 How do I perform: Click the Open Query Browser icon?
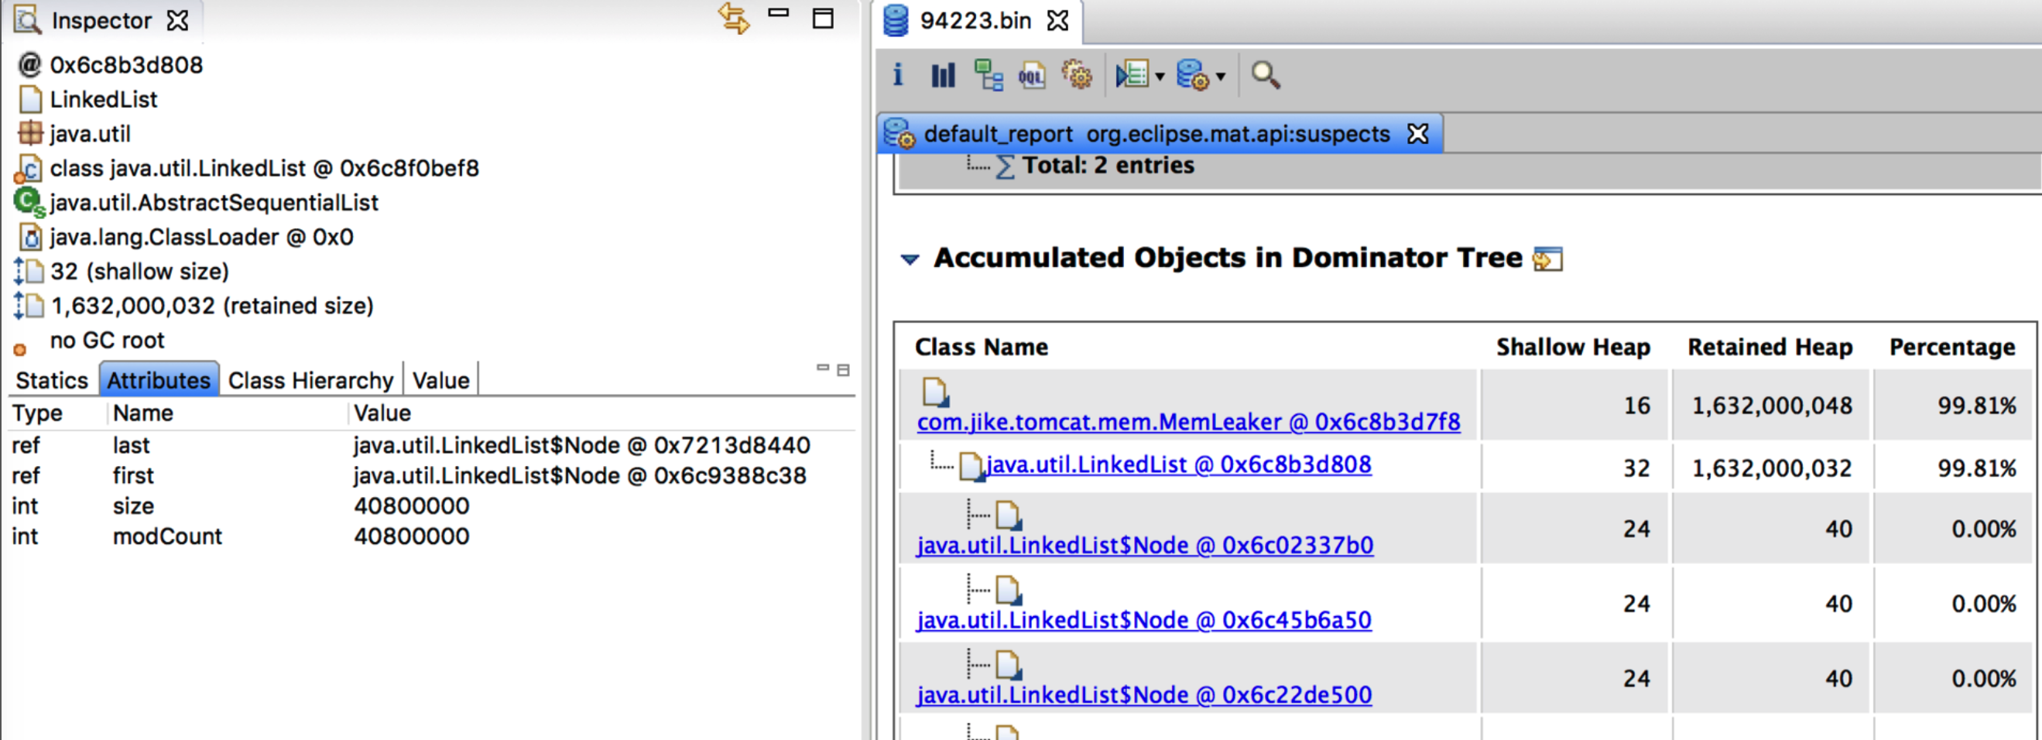1131,75
